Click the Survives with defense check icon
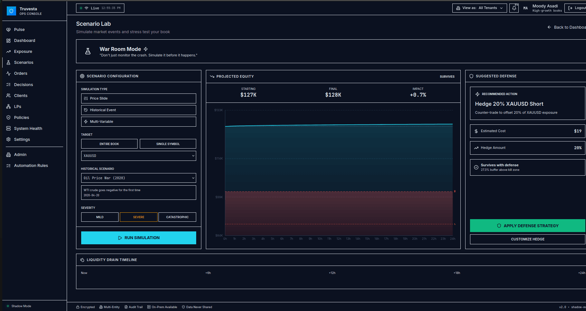The height and width of the screenshot is (311, 586). click(x=476, y=167)
